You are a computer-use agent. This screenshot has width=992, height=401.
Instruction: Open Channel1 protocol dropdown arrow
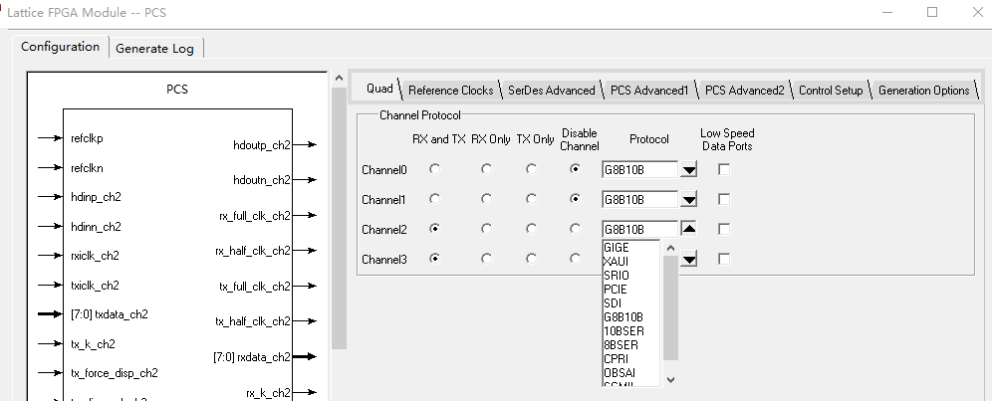point(688,200)
